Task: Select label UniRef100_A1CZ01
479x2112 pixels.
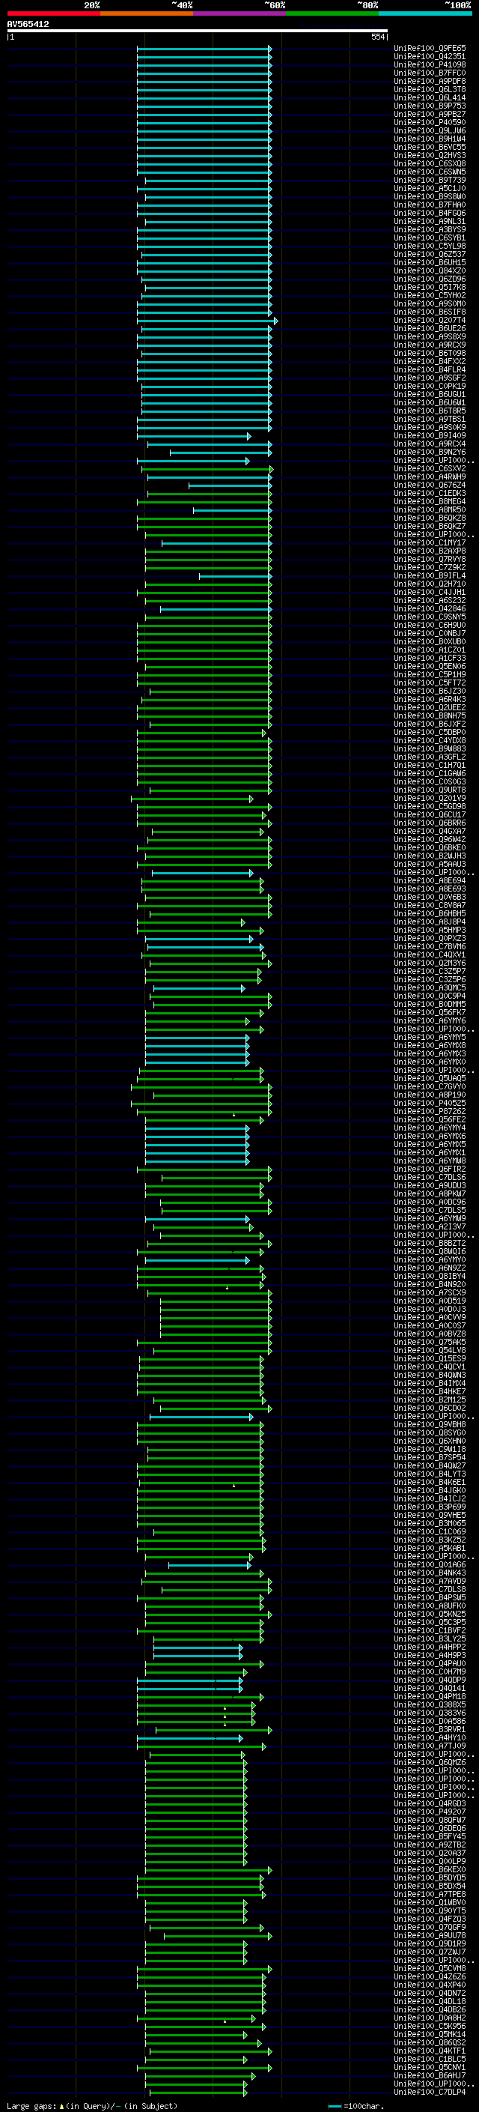Action: tap(429, 650)
